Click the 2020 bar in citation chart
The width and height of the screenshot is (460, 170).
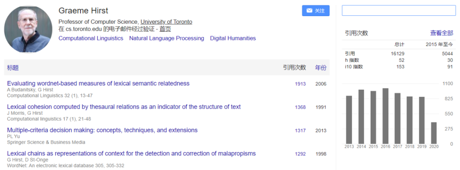tap(434, 133)
